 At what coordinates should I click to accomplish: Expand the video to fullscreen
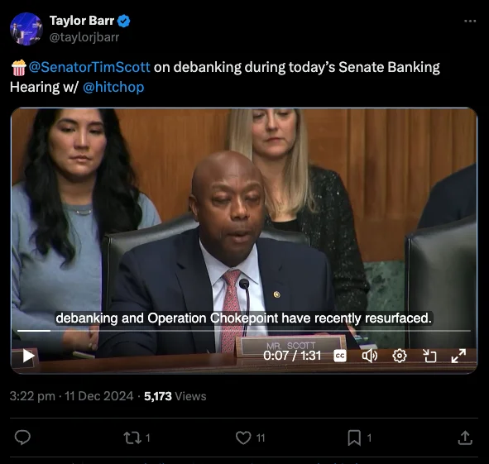[458, 356]
